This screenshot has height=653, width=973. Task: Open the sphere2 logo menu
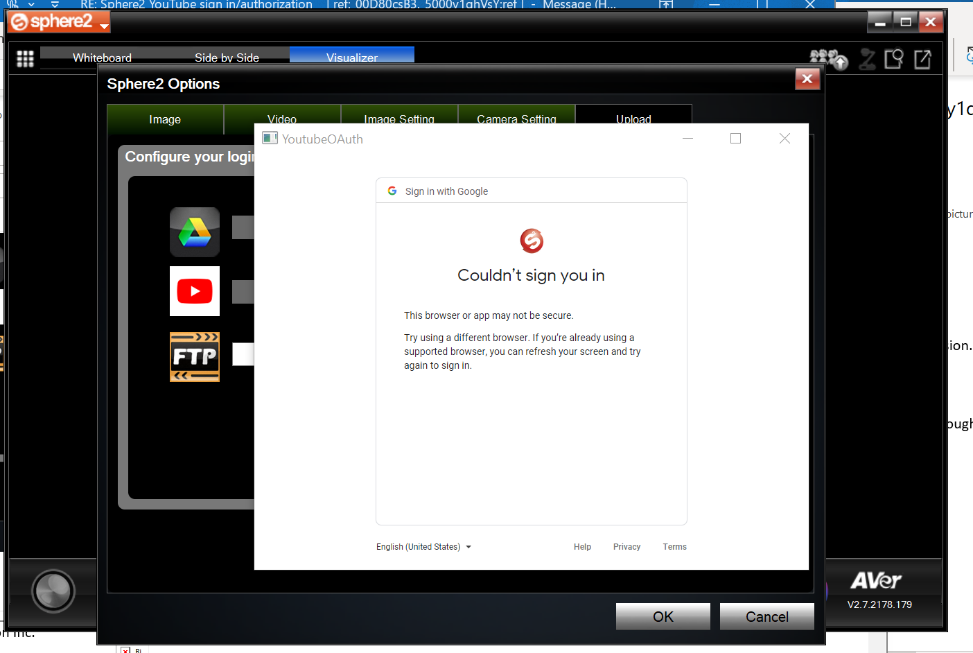click(59, 22)
